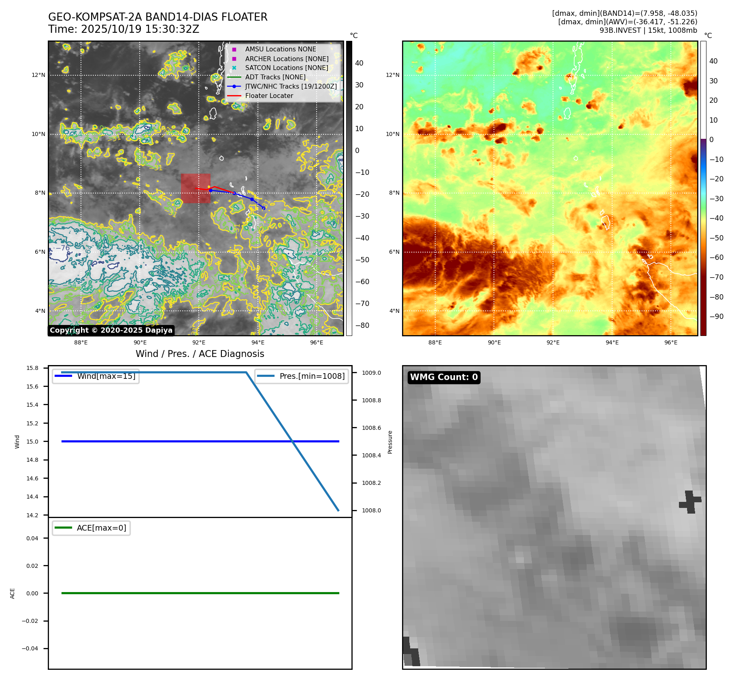Image resolution: width=734 pixels, height=684 pixels.
Task: Click the magenta ARCHER Locations legend marker
Action: pos(234,59)
